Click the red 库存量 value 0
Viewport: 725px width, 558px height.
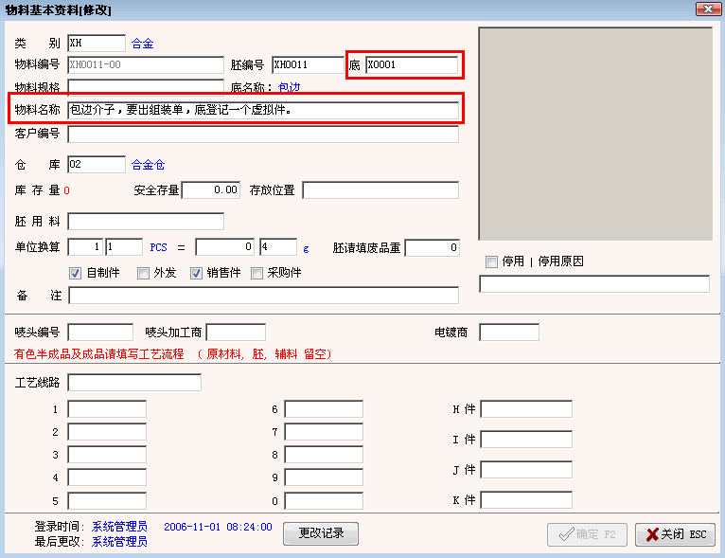pyautogui.click(x=66, y=190)
